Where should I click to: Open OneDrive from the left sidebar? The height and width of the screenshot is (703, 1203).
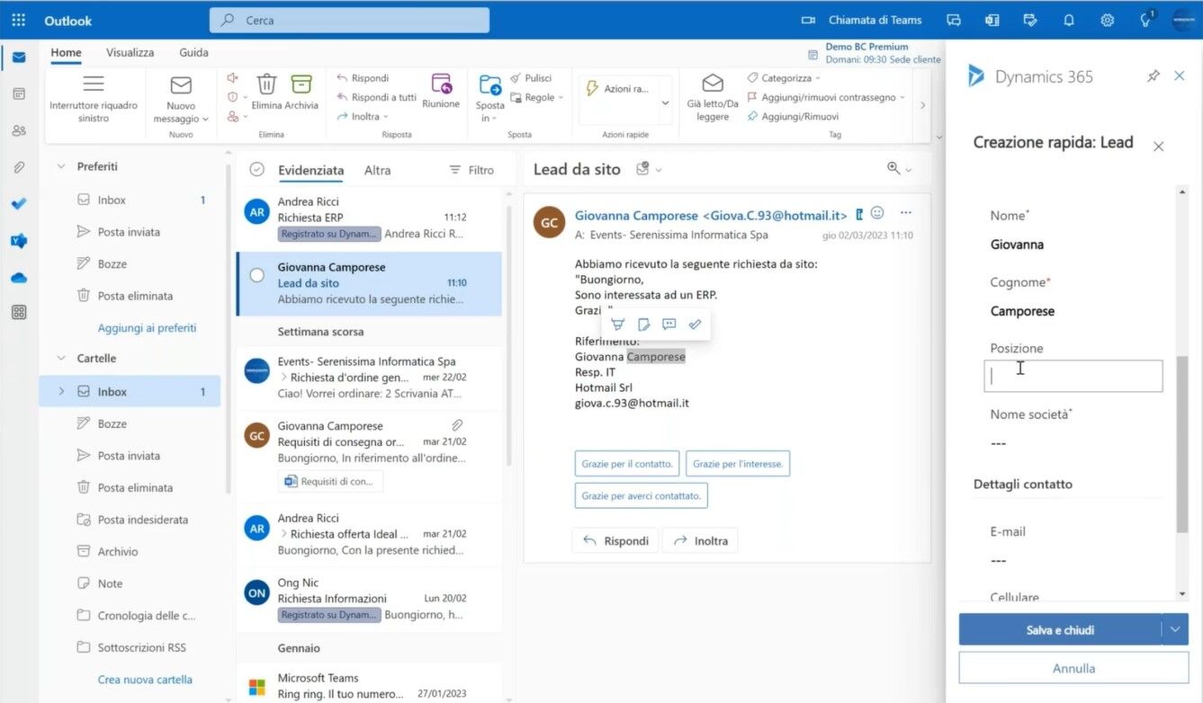(x=18, y=277)
